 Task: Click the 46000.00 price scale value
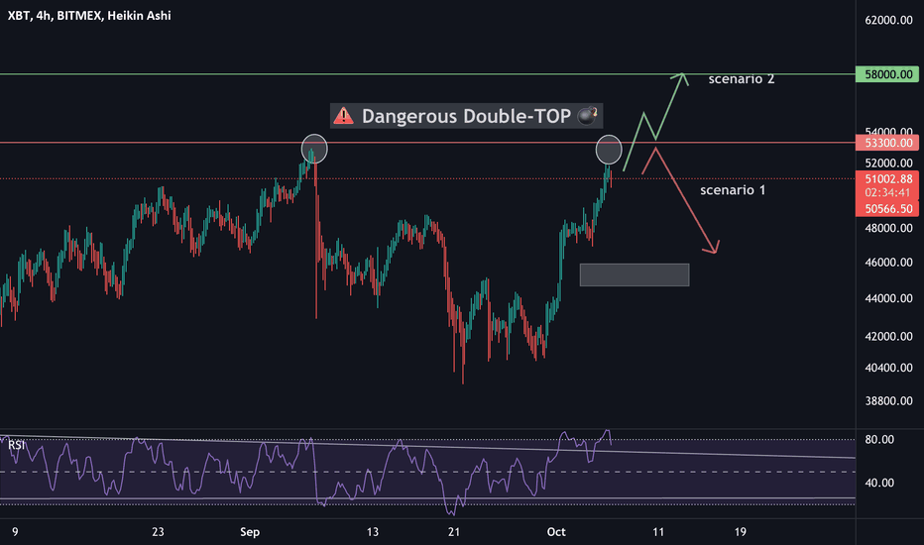(x=888, y=263)
